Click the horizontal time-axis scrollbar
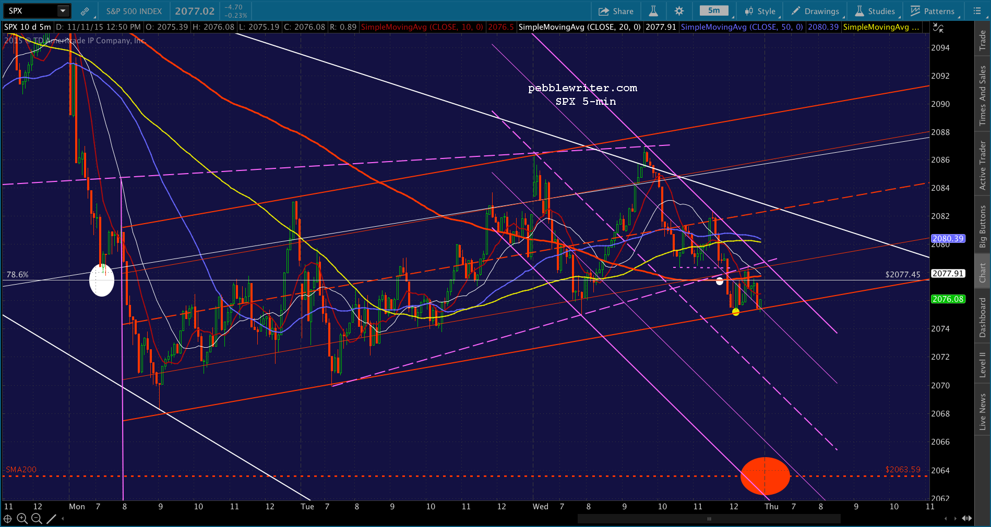The image size is (991, 527). 709,519
